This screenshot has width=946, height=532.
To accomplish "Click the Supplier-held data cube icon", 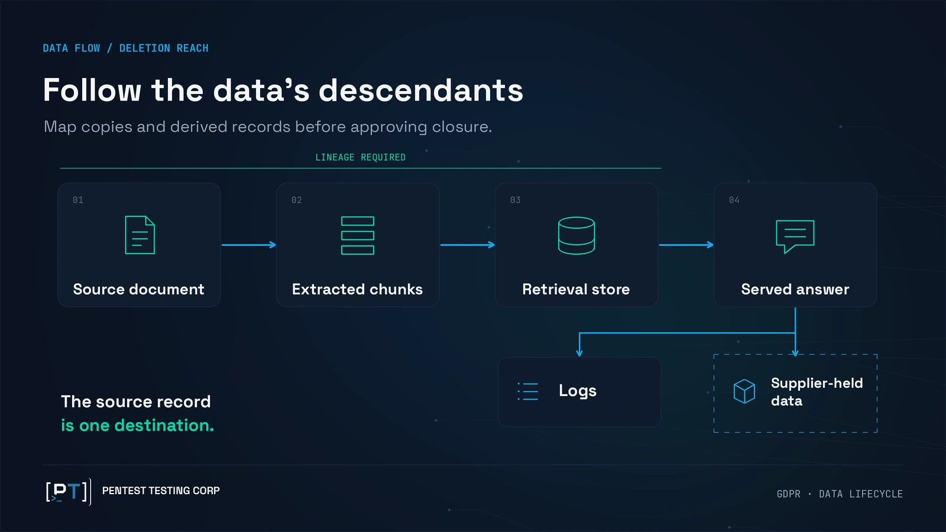I will tap(744, 391).
